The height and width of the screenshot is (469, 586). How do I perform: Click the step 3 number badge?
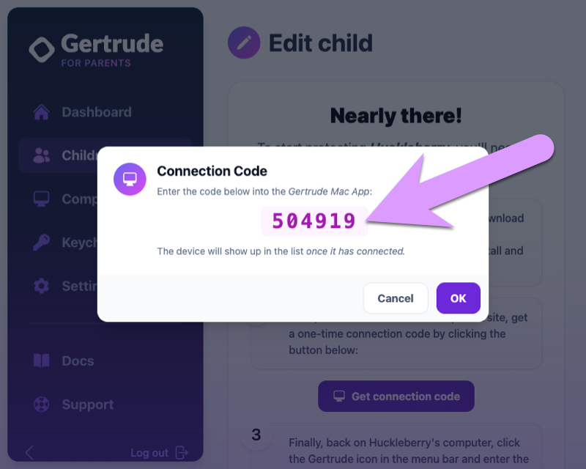click(256, 435)
